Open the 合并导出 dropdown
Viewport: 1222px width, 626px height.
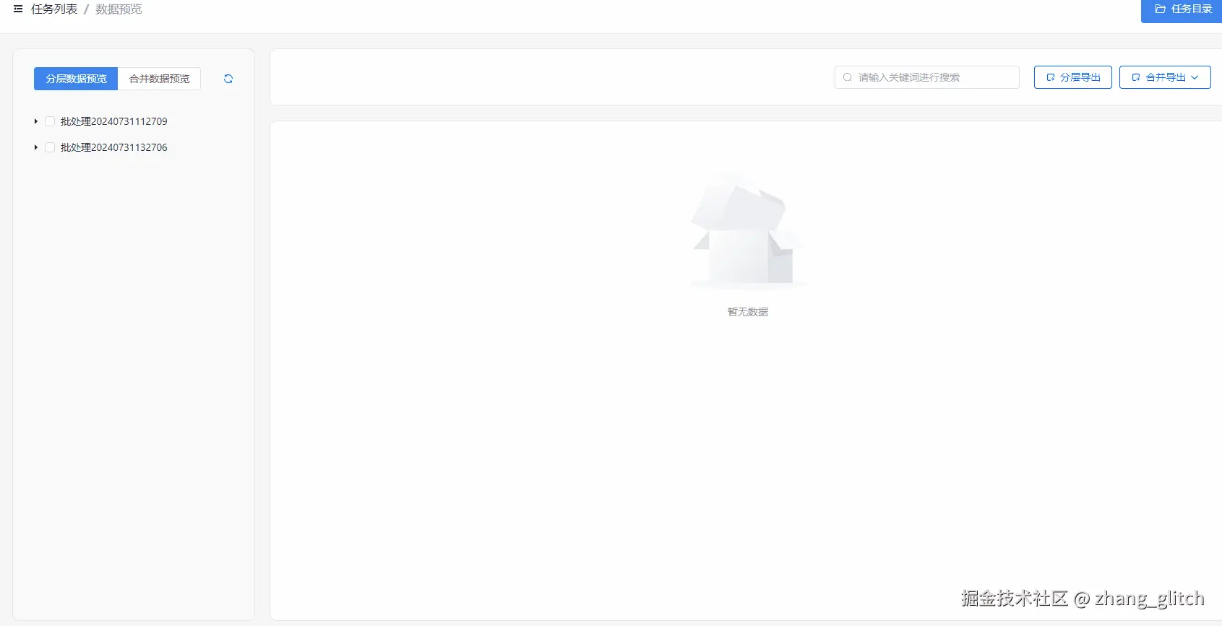pyautogui.click(x=1165, y=77)
